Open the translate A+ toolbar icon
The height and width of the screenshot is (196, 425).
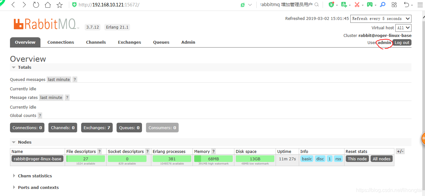pos(344,5)
